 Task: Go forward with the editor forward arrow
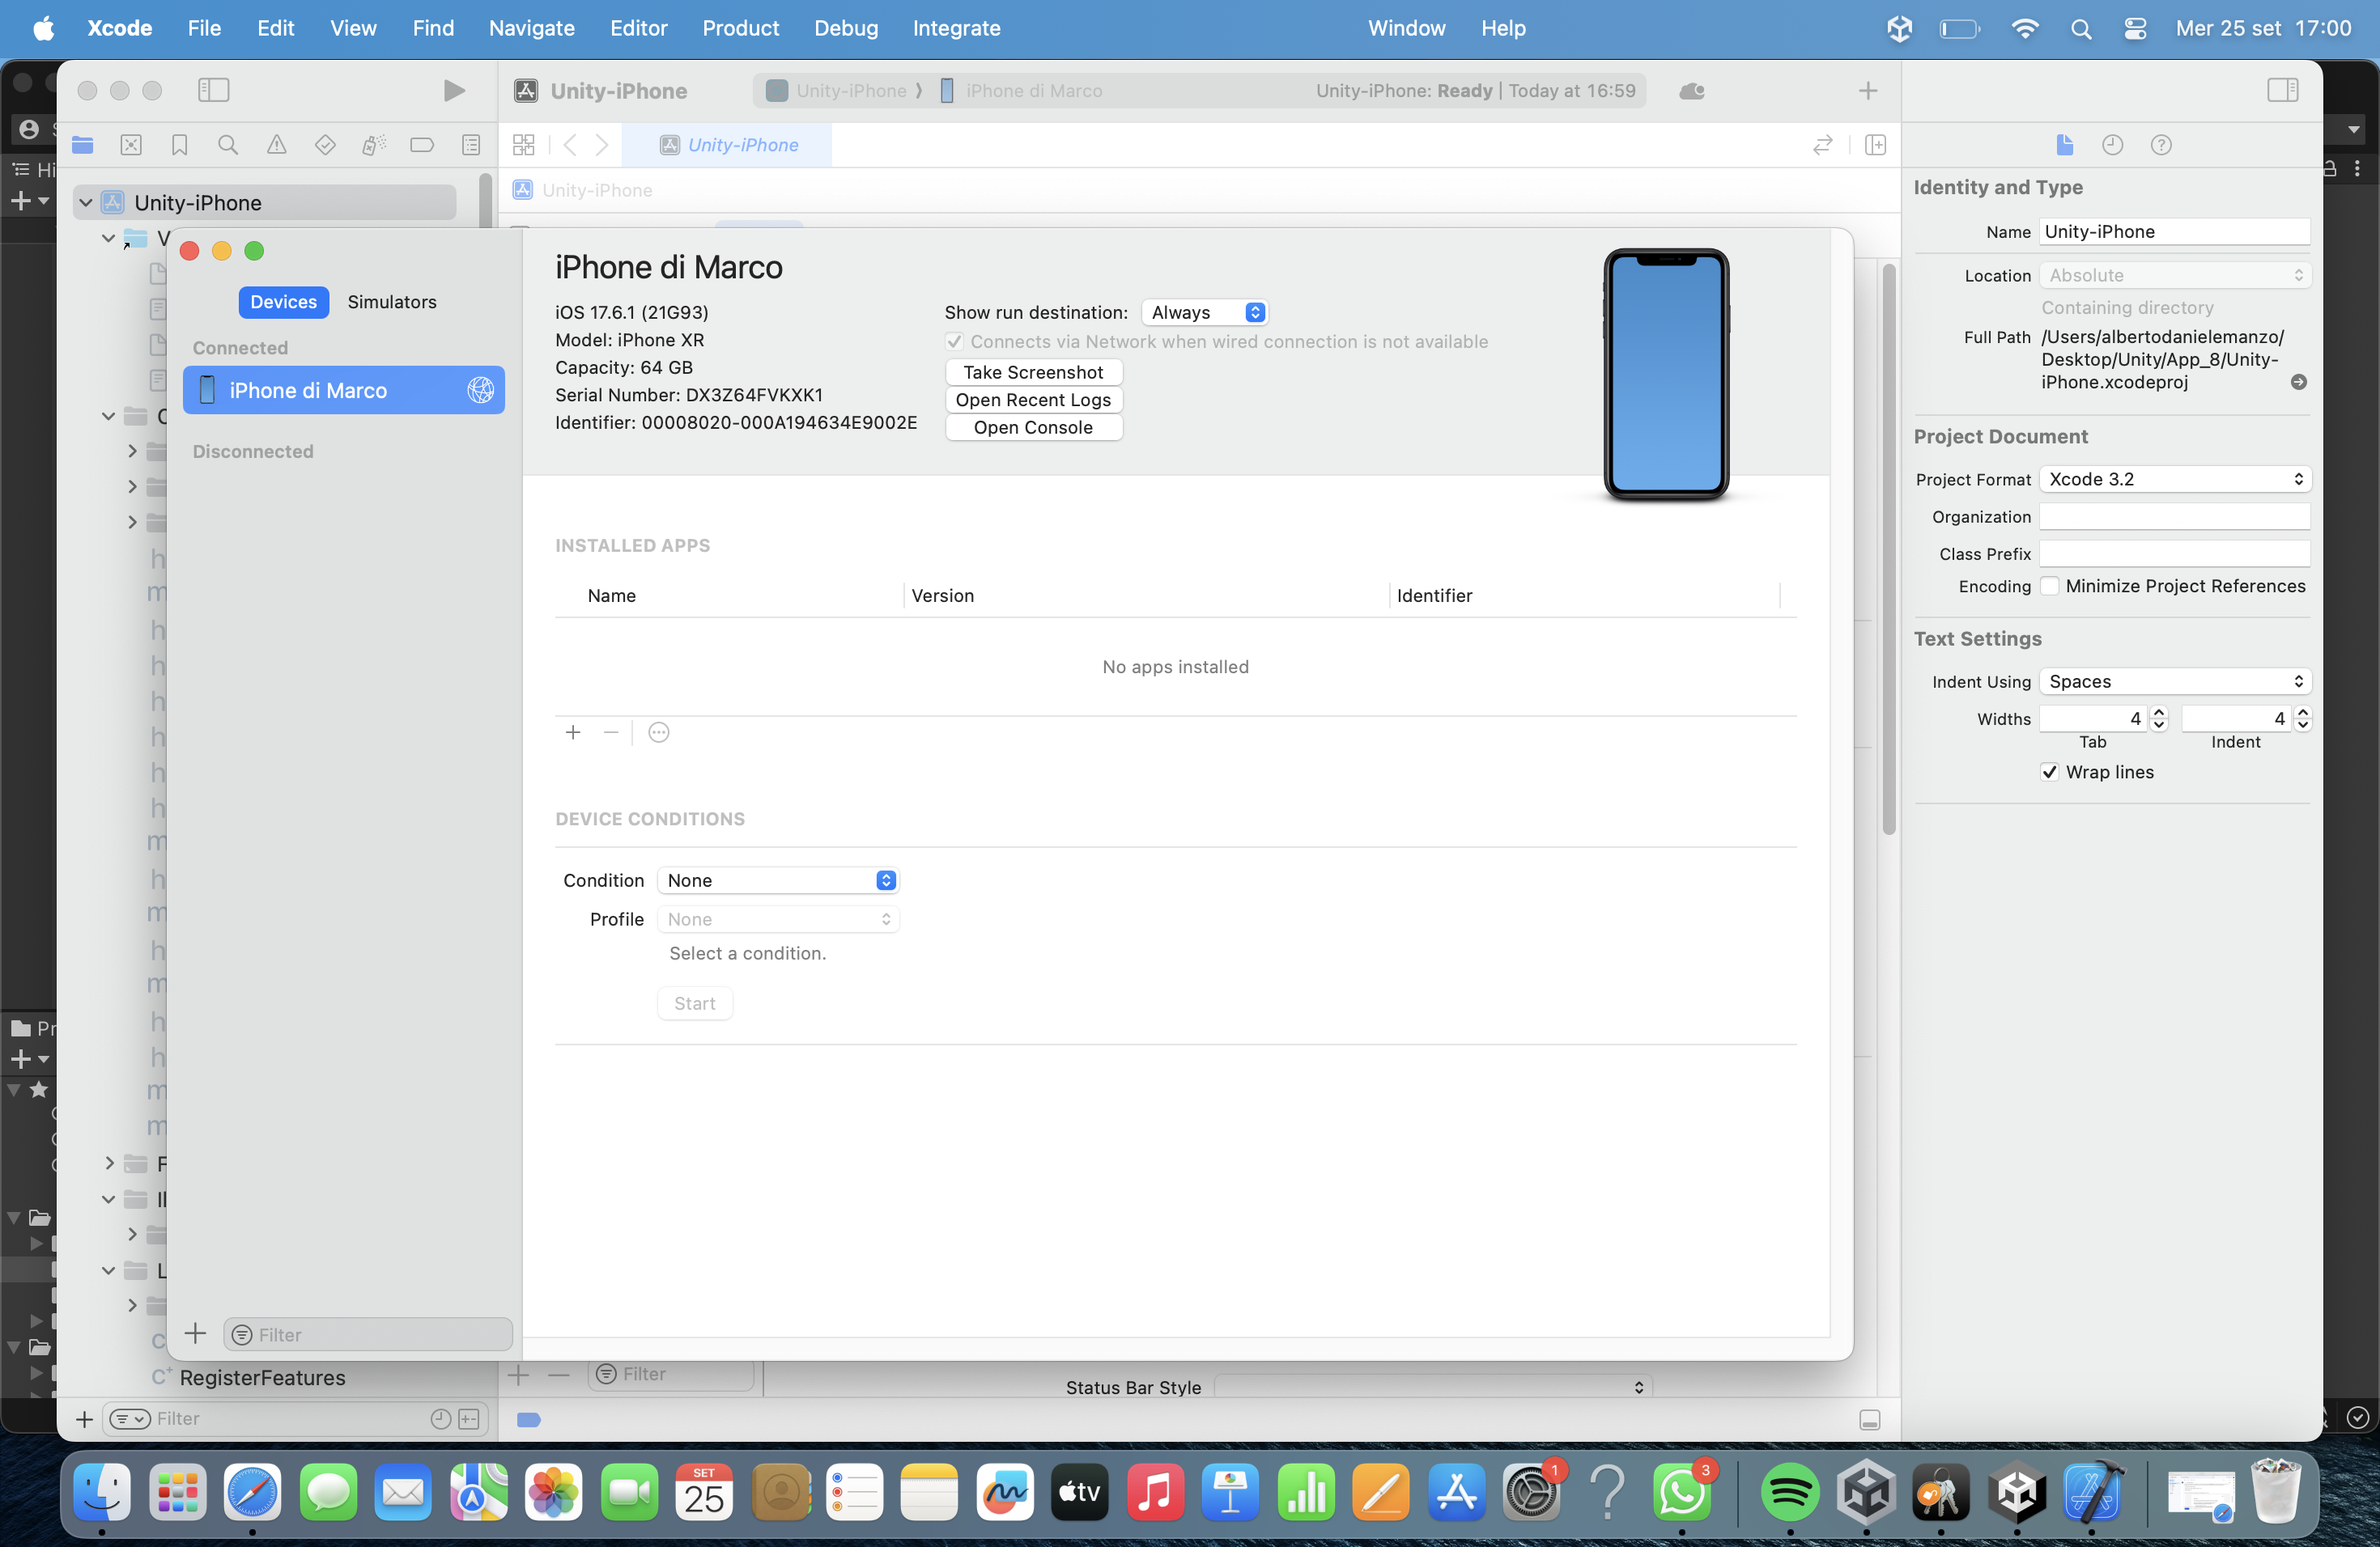pyautogui.click(x=602, y=145)
